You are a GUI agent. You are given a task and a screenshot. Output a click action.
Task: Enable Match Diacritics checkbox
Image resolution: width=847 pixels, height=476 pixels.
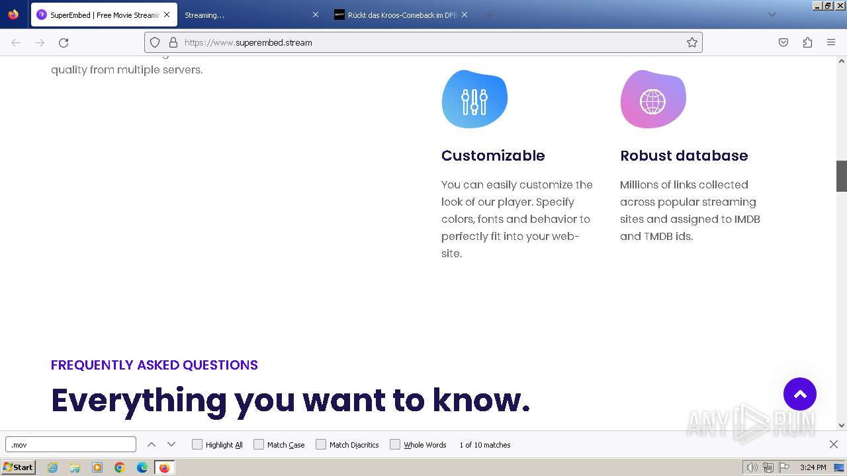click(x=321, y=445)
